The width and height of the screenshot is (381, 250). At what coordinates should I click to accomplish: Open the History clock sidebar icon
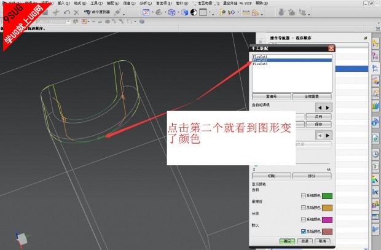click(375, 154)
